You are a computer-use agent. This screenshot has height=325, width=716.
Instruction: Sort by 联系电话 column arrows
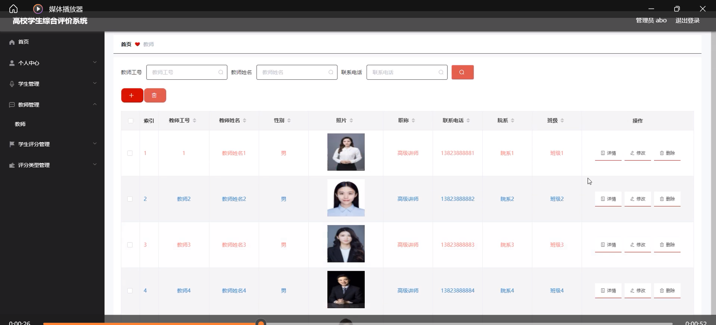click(468, 120)
